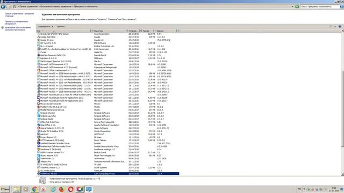This screenshot has height=193, width=344.
Task: Open the Publisher column filter dropdown
Action: (126, 31)
